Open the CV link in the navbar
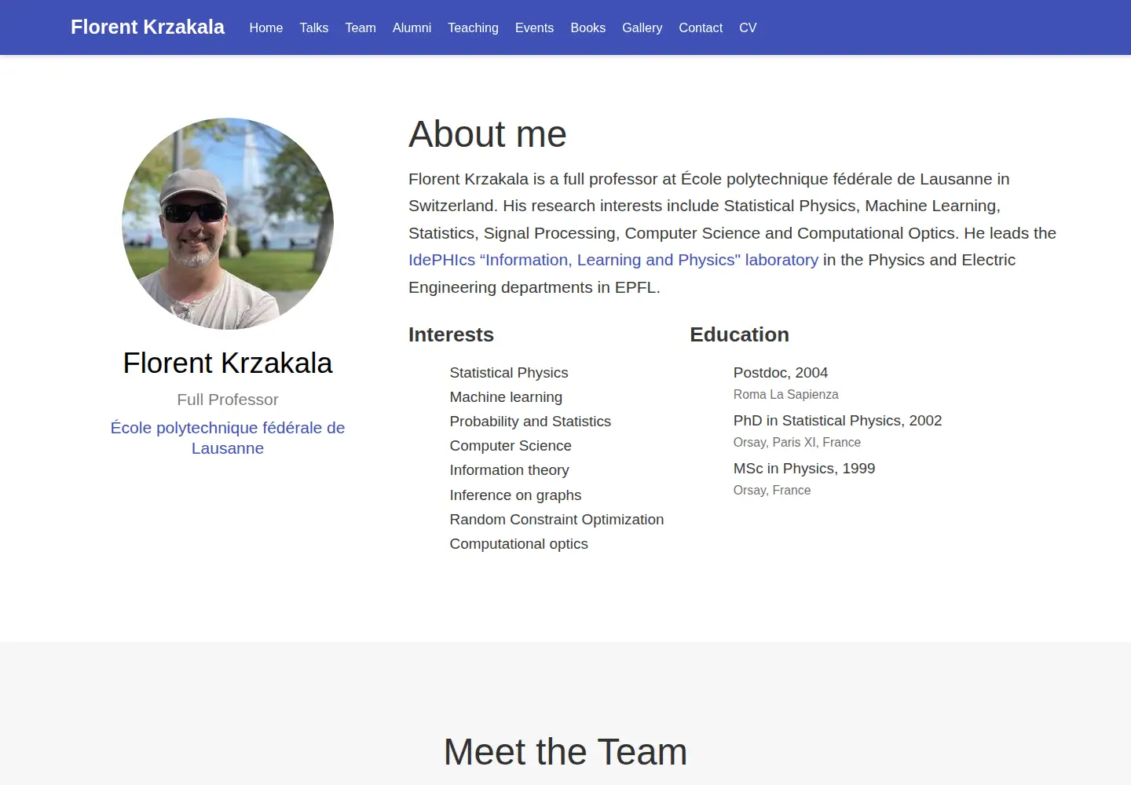The image size is (1131, 785). pyautogui.click(x=748, y=27)
